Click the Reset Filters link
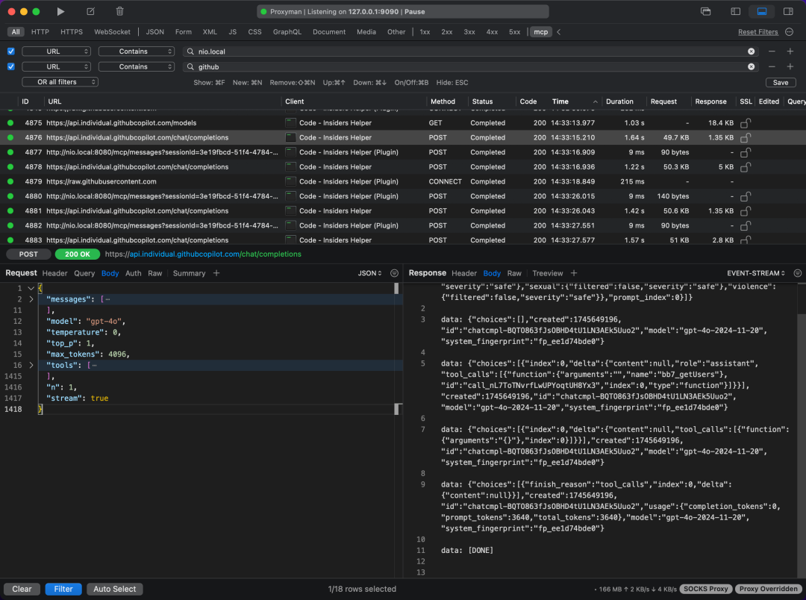This screenshot has width=806, height=600. pyautogui.click(x=757, y=32)
